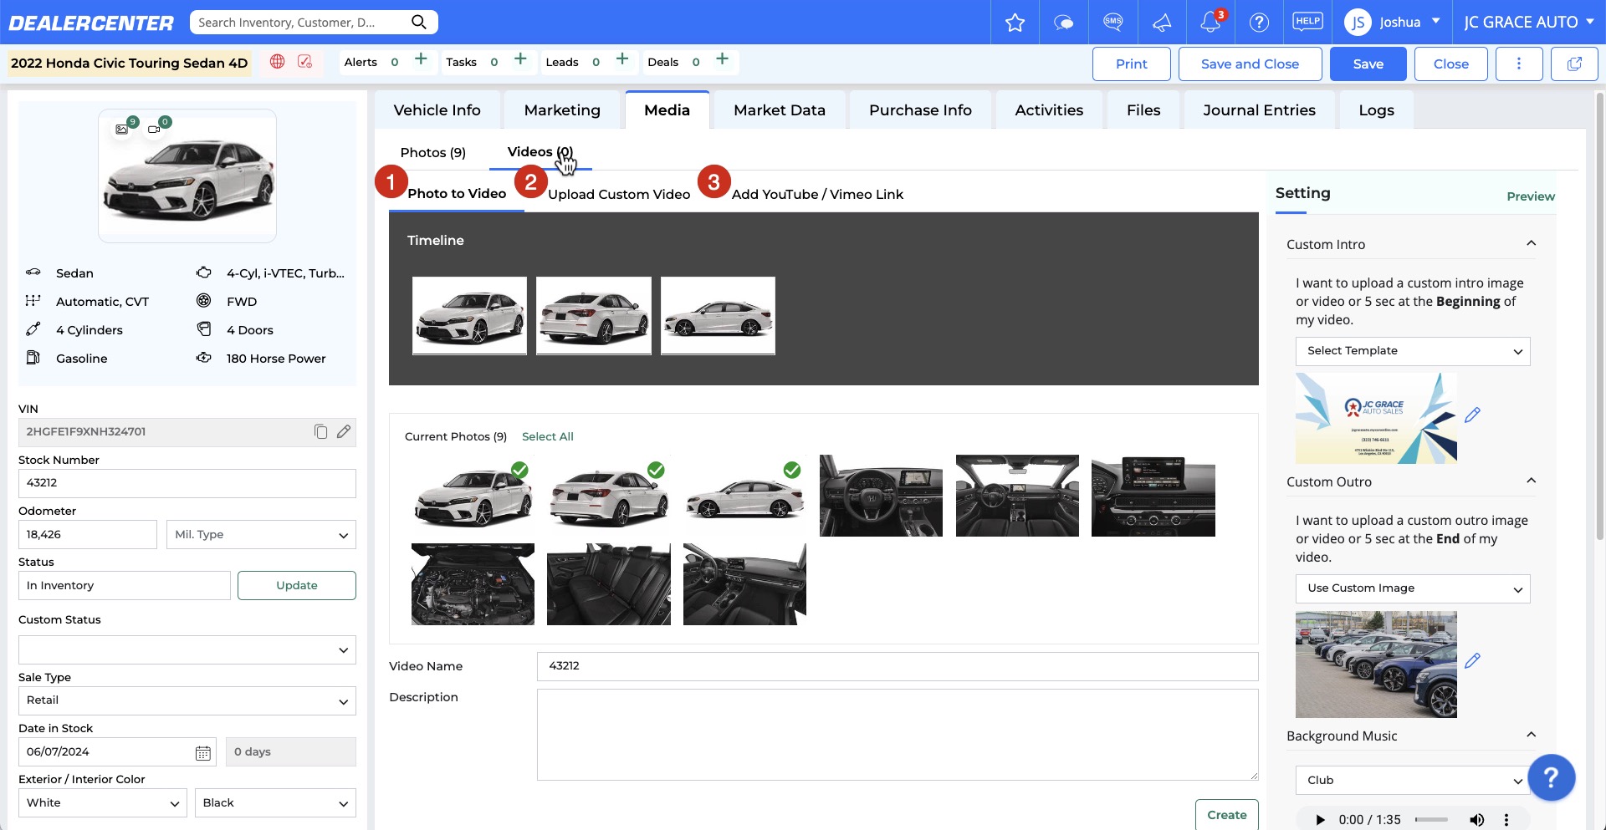
Task: Click the Update status button
Action: pos(297,586)
